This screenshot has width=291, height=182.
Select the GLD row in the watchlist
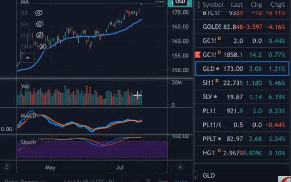tap(242, 69)
